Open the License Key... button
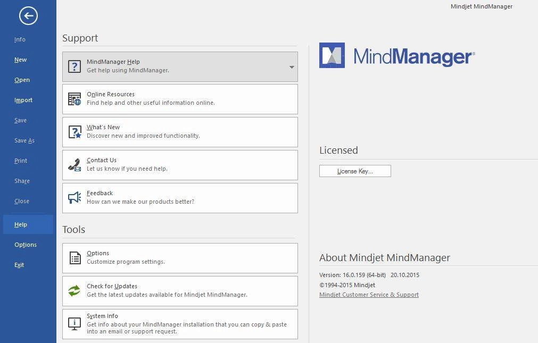Screen dimensions: 538x343 355,171
